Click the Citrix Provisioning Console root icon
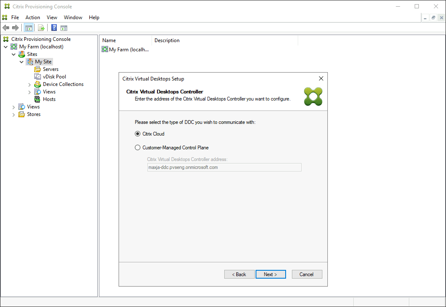Screen dimensions: 446x307 coord(5,39)
